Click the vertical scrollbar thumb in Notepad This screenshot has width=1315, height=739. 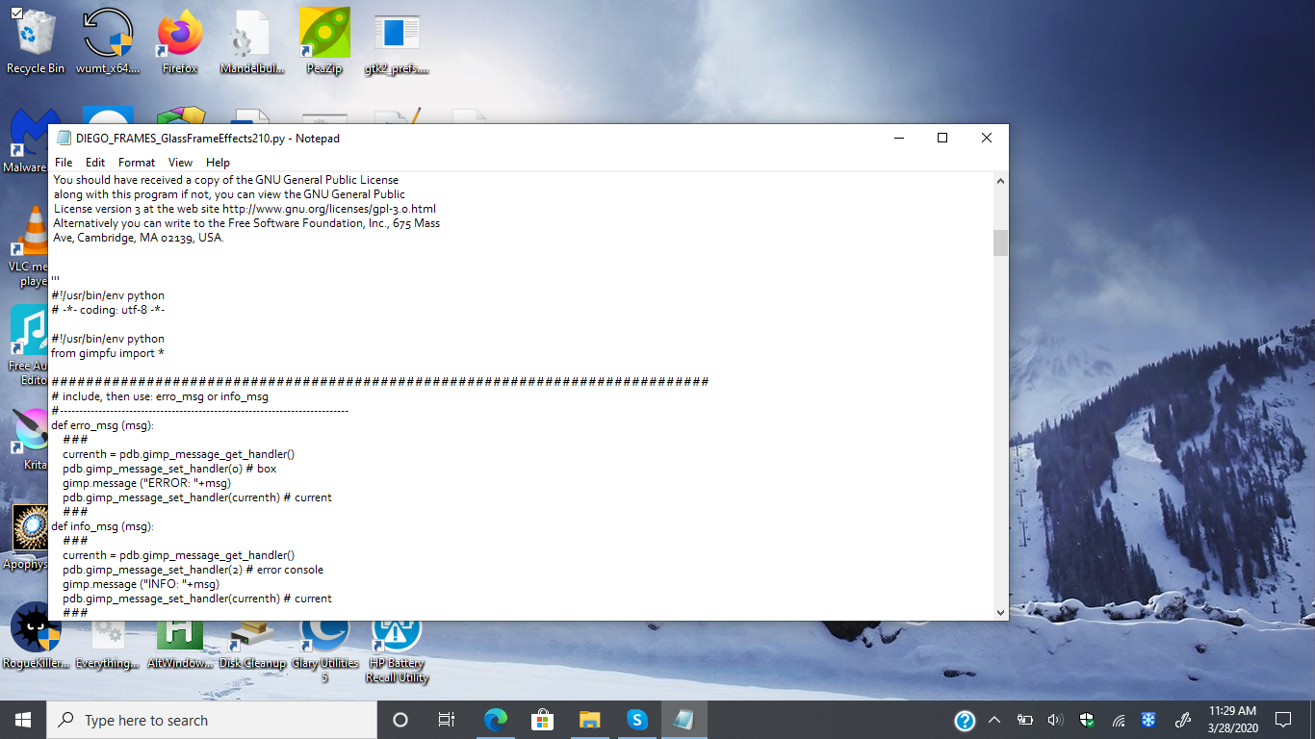pos(1000,242)
